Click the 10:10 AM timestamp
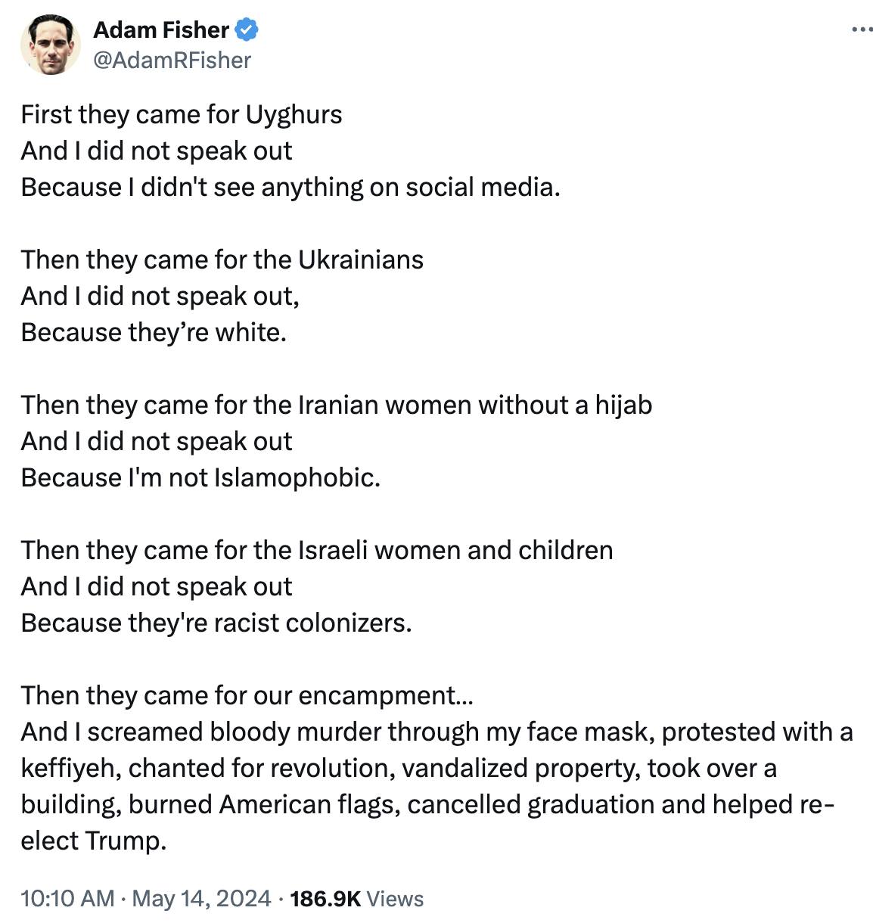873x923 pixels. pos(67,898)
